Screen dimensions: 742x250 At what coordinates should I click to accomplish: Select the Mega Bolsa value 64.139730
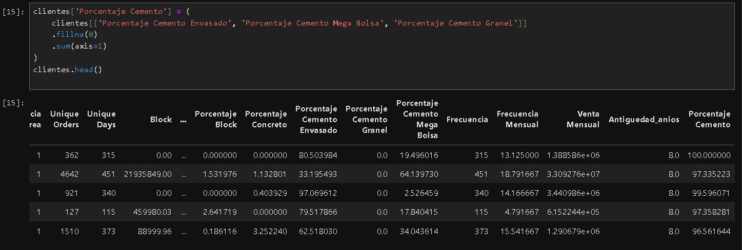(x=419, y=174)
